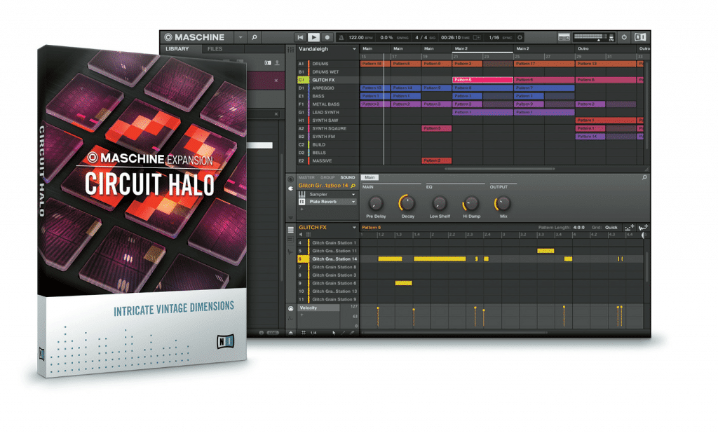This screenshot has width=718, height=433.
Task: Toggle the metronome icon
Action: click(341, 38)
